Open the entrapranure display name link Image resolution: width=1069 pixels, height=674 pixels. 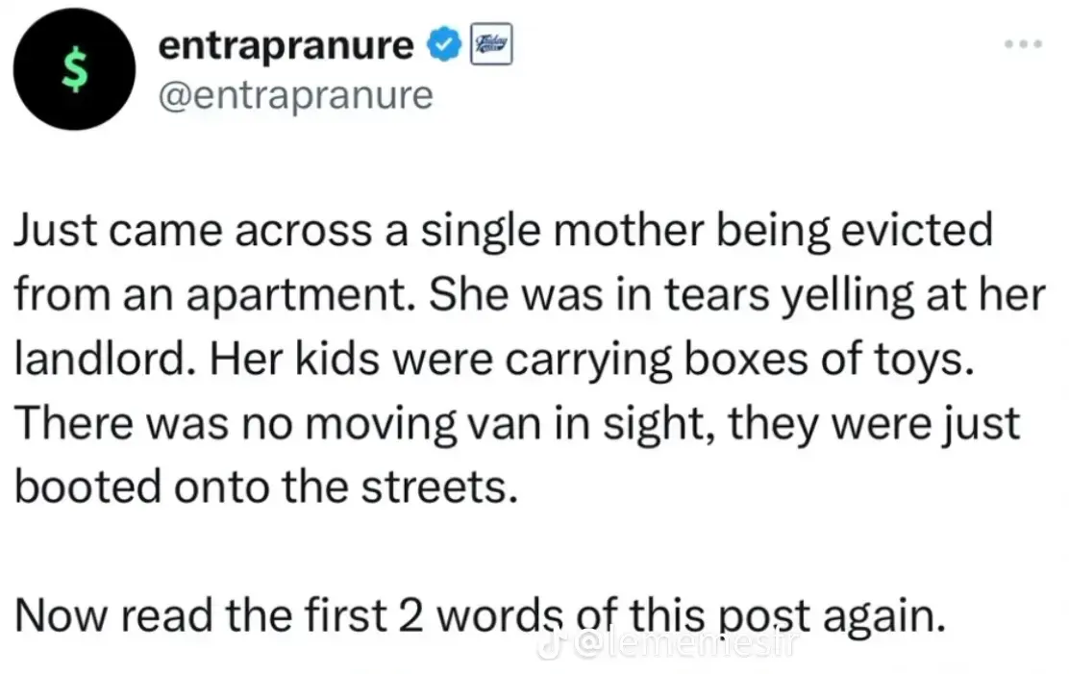click(286, 46)
